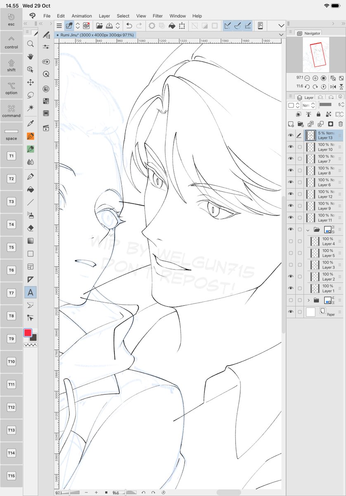Click the red main color swatch
The width and height of the screenshot is (346, 496).
tap(28, 333)
